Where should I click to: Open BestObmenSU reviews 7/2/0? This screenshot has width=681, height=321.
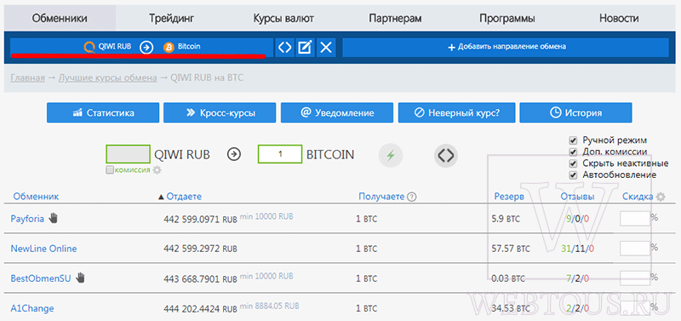coord(578,278)
